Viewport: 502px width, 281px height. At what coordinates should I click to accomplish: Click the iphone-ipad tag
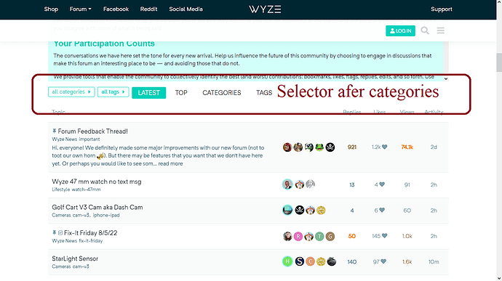coord(106,215)
